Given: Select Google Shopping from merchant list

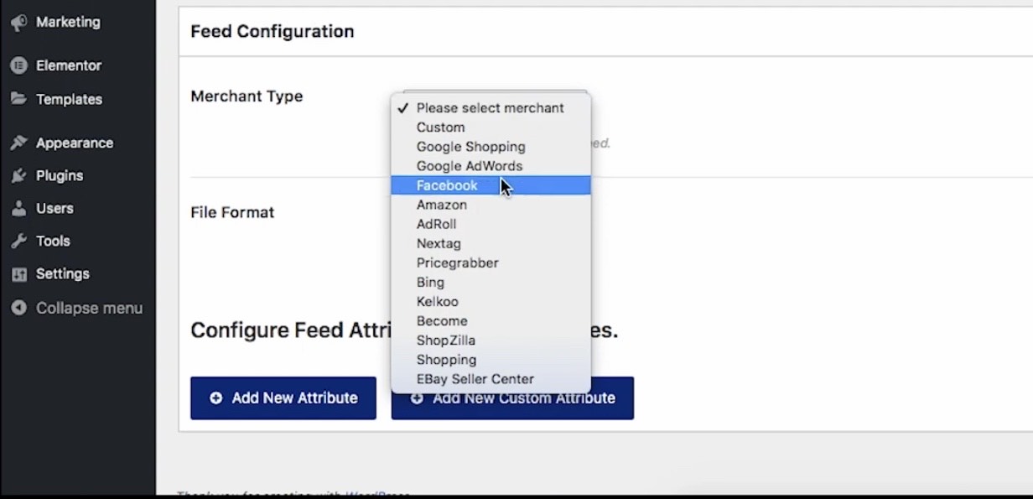Looking at the screenshot, I should tap(491, 147).
